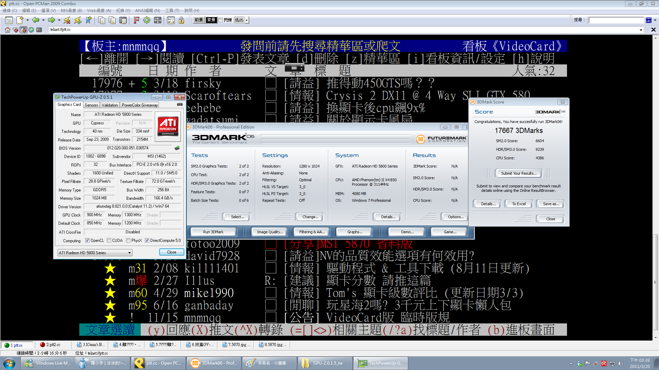Click Submit Your Results button
Screen dimensions: 659x370
[518, 173]
